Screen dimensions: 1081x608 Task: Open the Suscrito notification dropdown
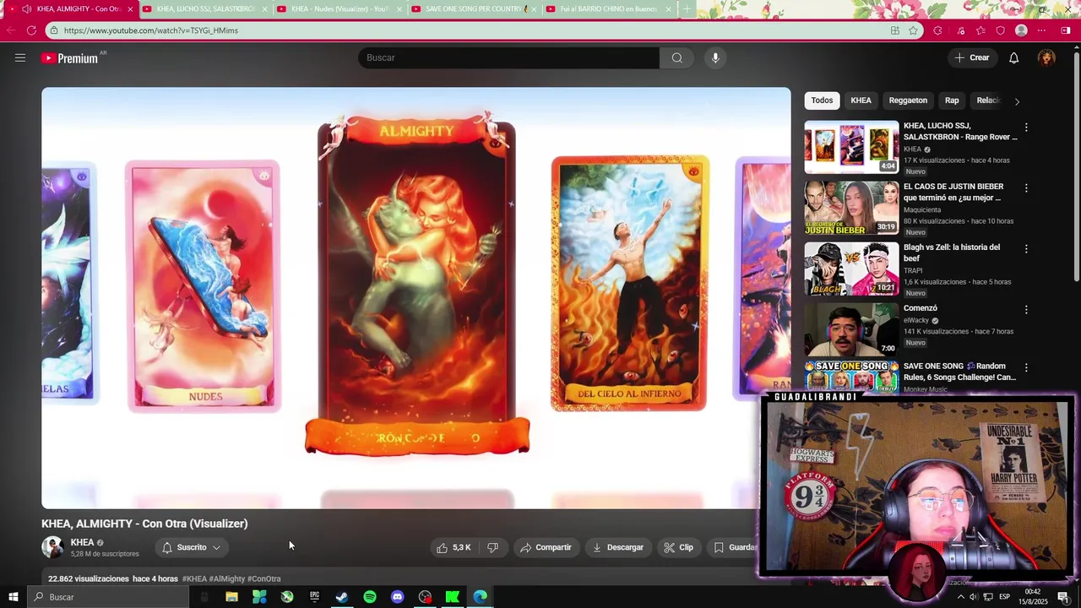coord(192,547)
